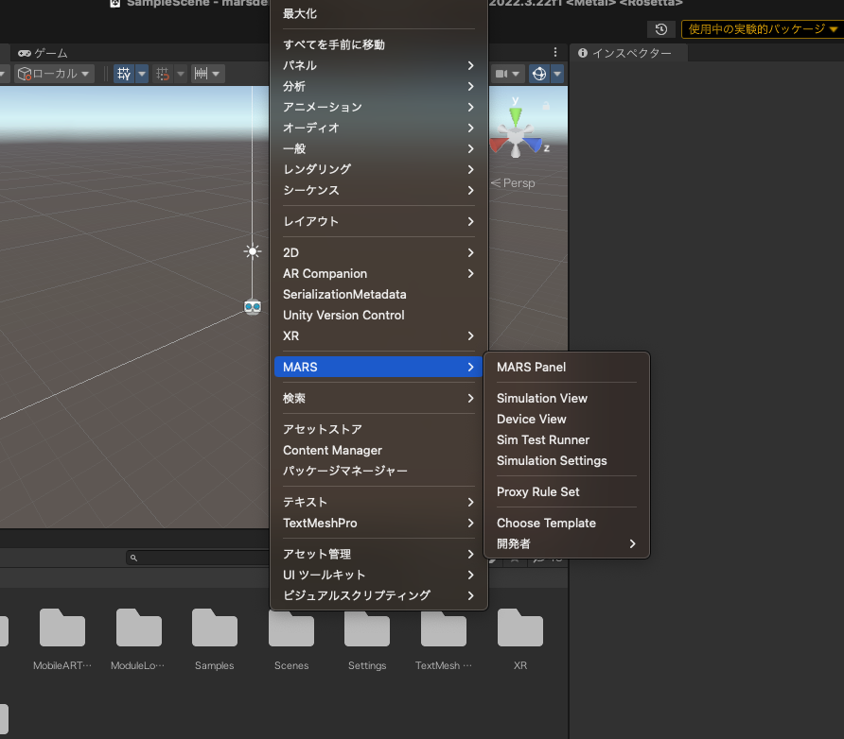Expand the シーケンス submenu
844x739 pixels.
point(378,190)
